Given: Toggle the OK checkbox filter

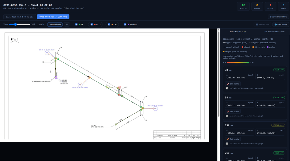Looking at the screenshot, I should click(x=76, y=24).
